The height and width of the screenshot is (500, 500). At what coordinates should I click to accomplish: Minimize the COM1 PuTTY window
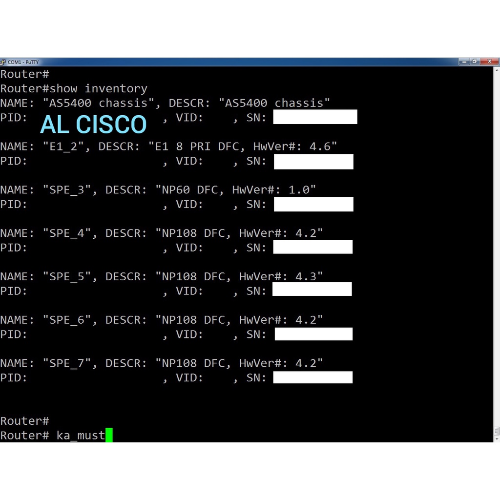[464, 62]
